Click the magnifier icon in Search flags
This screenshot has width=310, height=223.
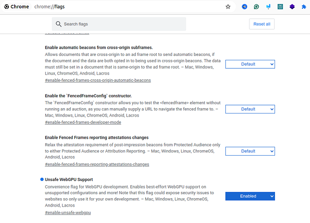pyautogui.click(x=58, y=24)
